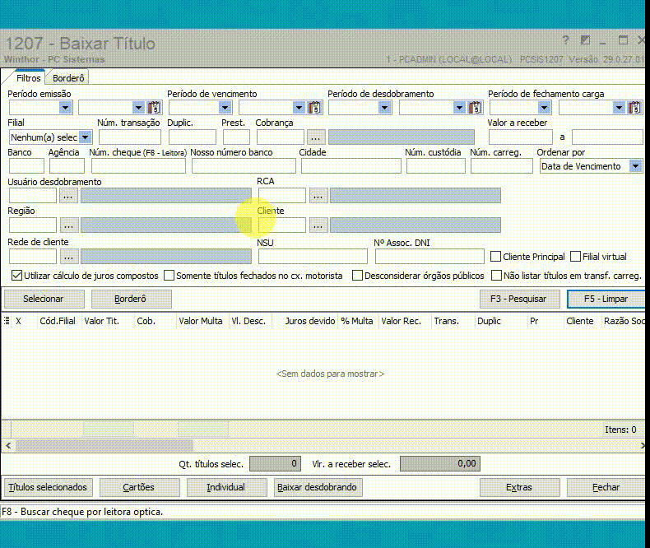650x548 pixels.
Task: Click the Individual button
Action: pyautogui.click(x=226, y=487)
